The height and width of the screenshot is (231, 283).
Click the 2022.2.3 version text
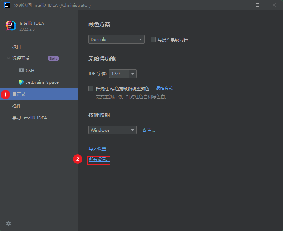(27, 29)
